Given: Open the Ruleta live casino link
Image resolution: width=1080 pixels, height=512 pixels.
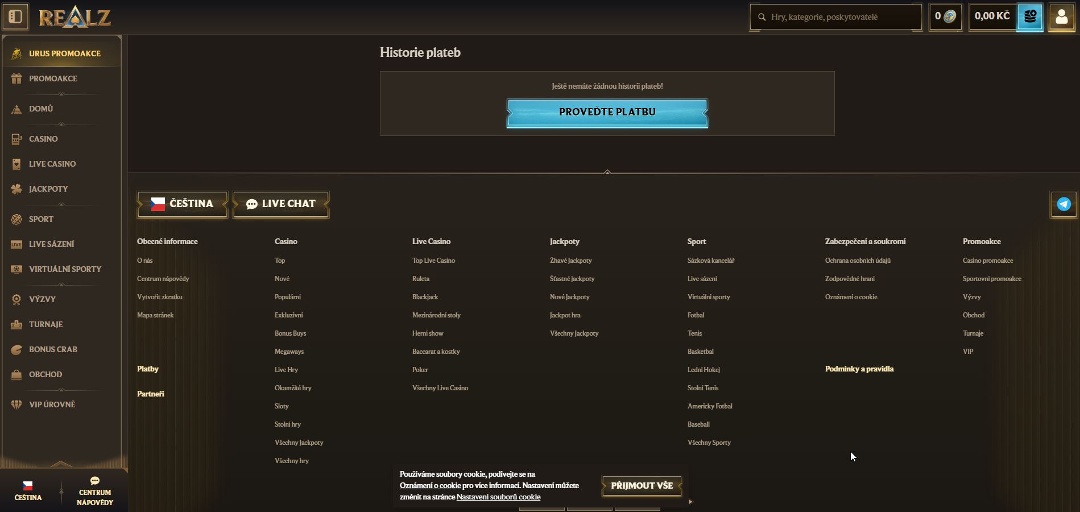Looking at the screenshot, I should 421,279.
